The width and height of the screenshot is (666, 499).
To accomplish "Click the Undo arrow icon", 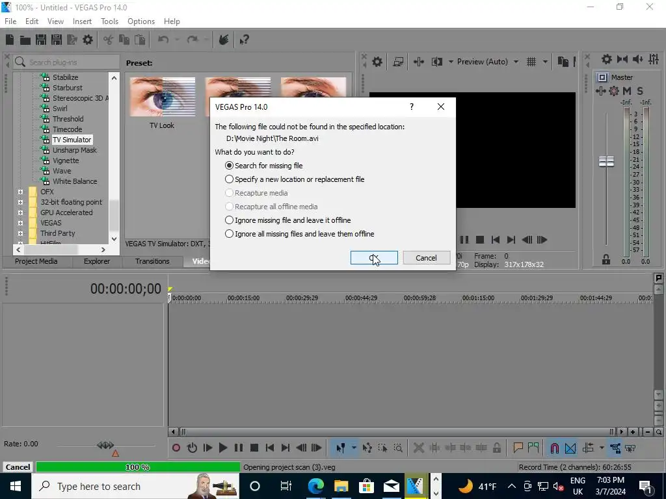I will (x=163, y=40).
